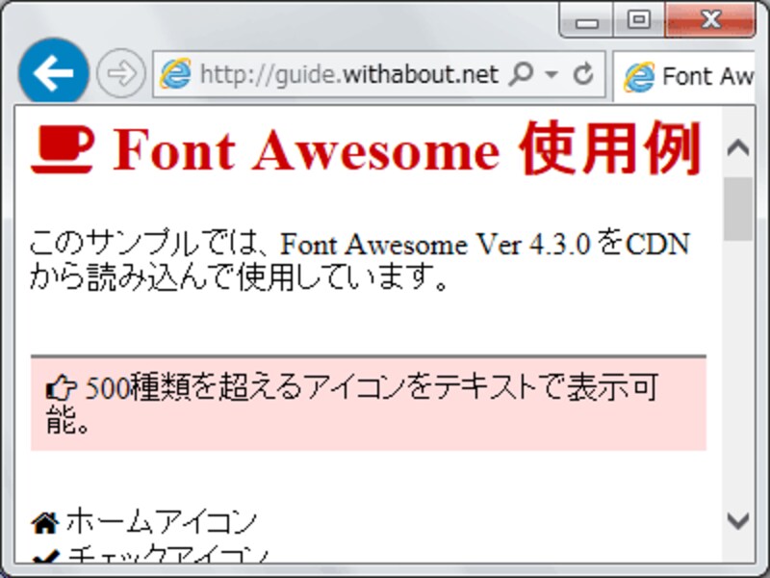
Task: Click the text Font Awesome Ver 4.3.0
Action: [435, 245]
